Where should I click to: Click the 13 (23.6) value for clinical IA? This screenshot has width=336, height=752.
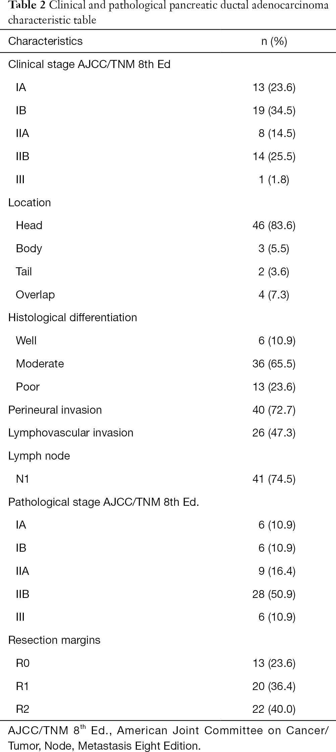(274, 87)
